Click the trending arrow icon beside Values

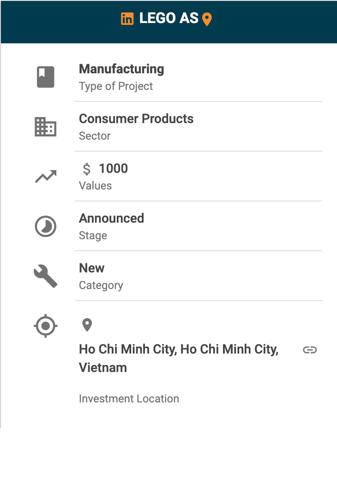(x=46, y=177)
